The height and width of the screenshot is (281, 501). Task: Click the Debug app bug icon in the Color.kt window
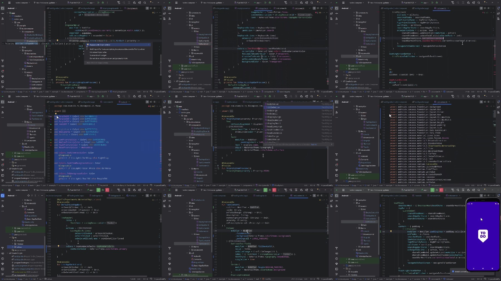(x=103, y=96)
